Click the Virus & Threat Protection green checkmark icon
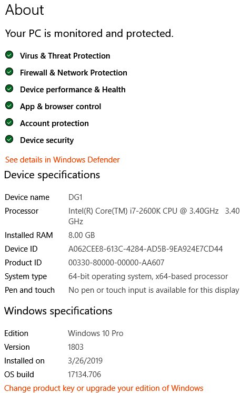The height and width of the screenshot is (393, 241). tap(9, 55)
